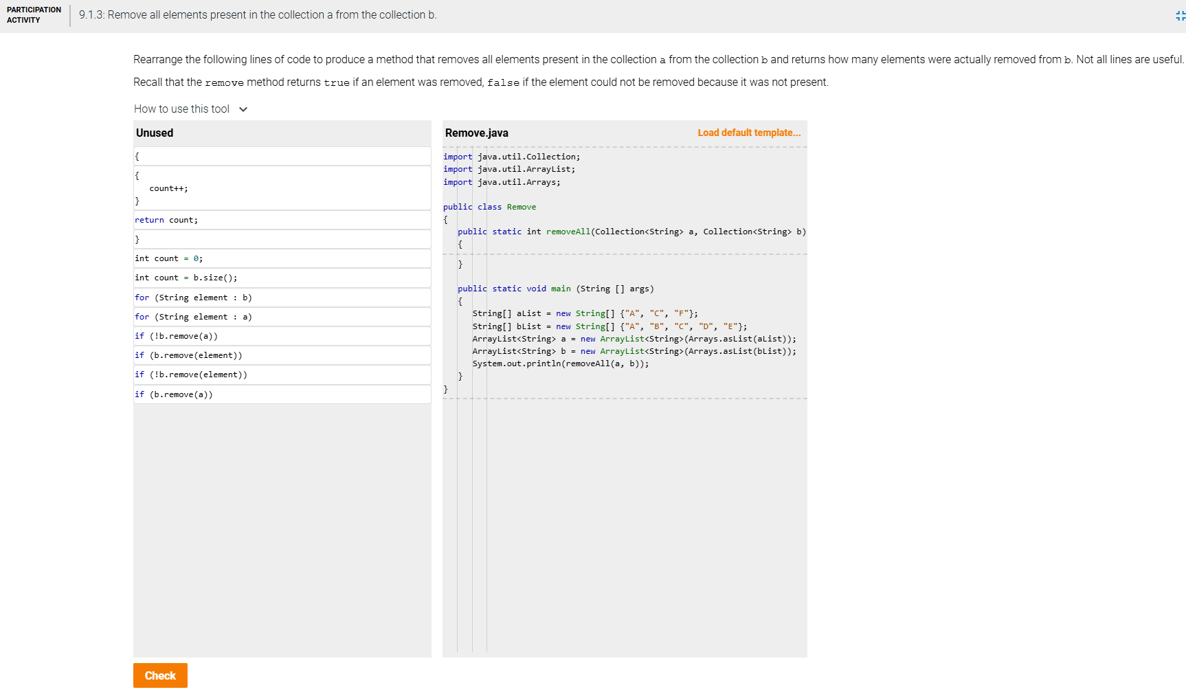This screenshot has height=694, width=1186.
Task: Click the 'import java.util.Collection;' line
Action: 511,157
